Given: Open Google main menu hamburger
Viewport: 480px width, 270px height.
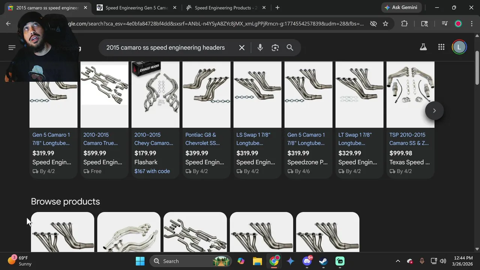Looking at the screenshot, I should coord(12,48).
